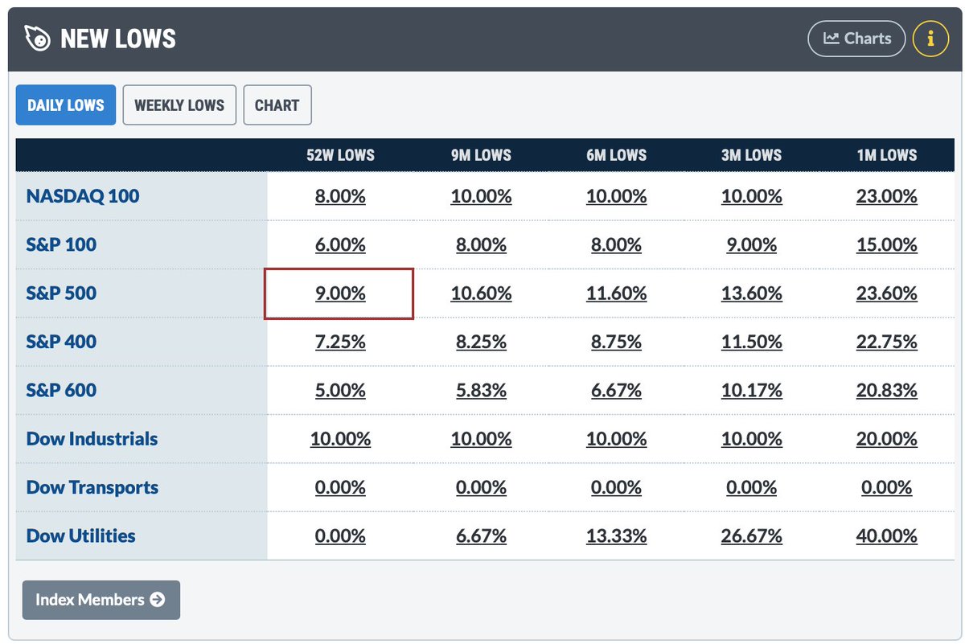Click the 52W LOWS column header
The width and height of the screenshot is (965, 644).
point(340,155)
